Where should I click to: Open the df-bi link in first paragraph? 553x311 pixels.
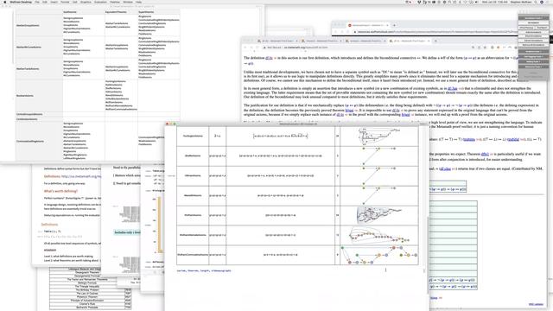[x=269, y=58]
